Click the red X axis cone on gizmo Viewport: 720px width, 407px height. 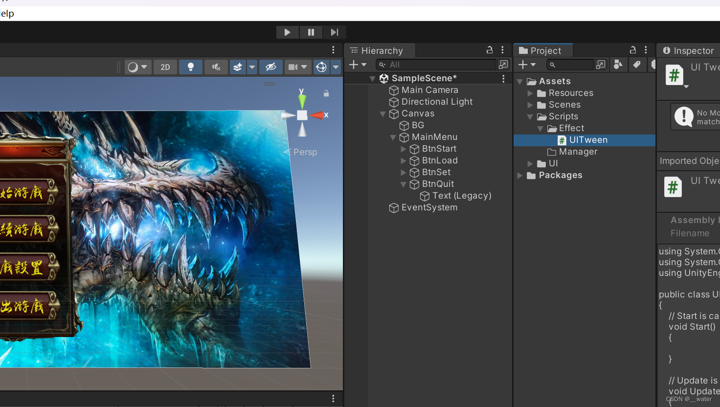(x=316, y=115)
